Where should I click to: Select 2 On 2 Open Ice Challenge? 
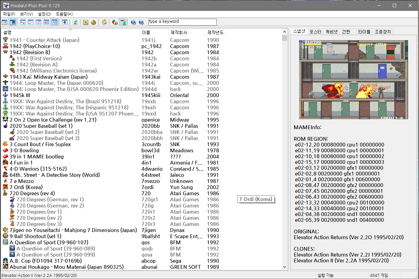[x=113, y=120]
